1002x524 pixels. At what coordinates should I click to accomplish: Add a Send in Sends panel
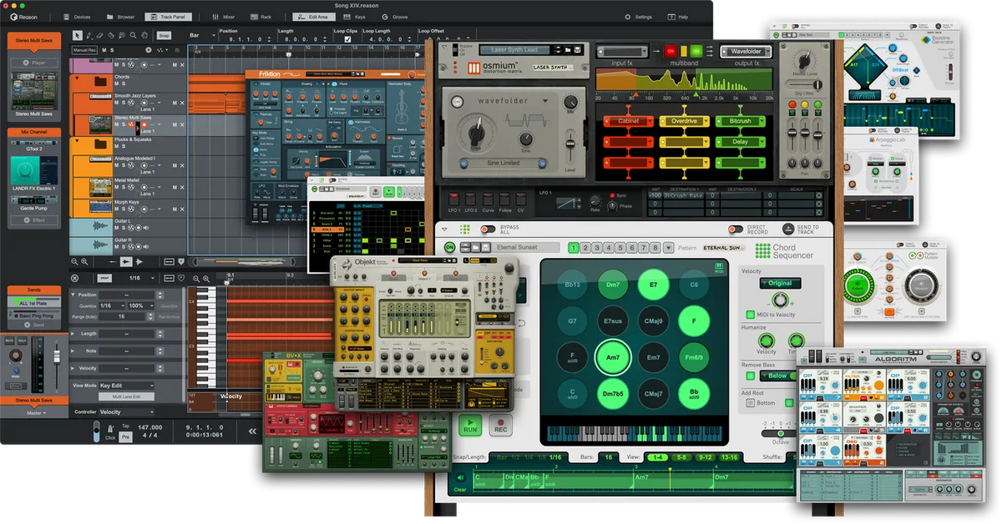point(34,325)
